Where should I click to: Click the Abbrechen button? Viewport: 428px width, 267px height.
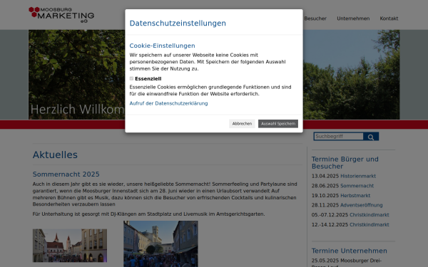tap(242, 124)
